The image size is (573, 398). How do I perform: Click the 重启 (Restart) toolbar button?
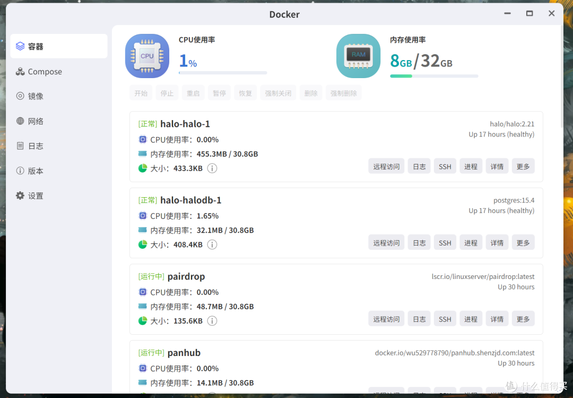click(x=193, y=93)
